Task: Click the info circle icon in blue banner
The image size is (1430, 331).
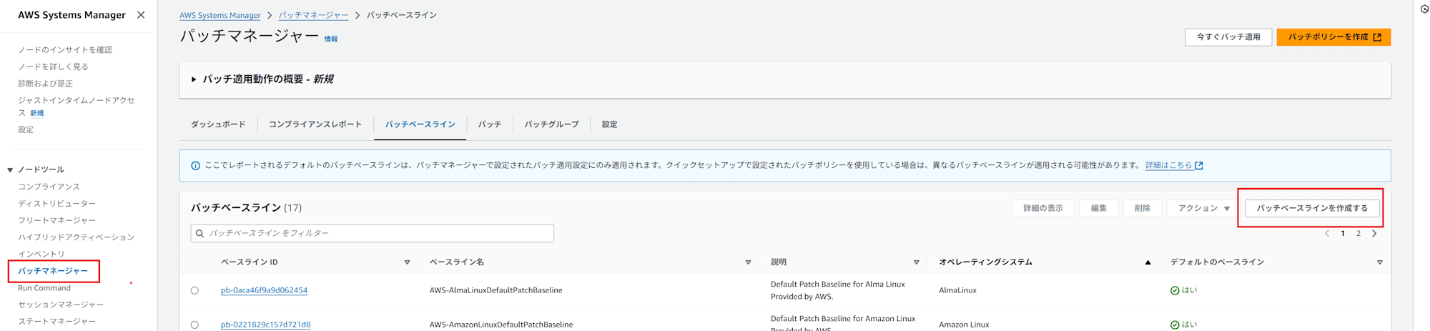Action: [x=195, y=165]
